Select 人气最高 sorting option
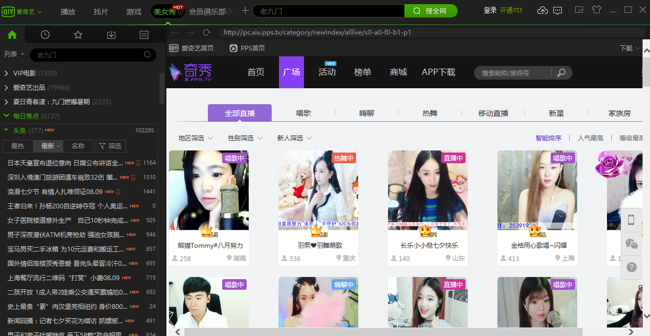Viewport: 650px width, 336px height. click(x=590, y=138)
